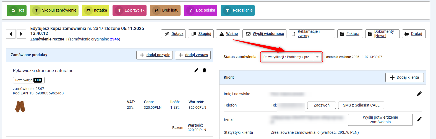Open Doc polska button
The height and width of the screenshot is (139, 436).
tap(200, 10)
